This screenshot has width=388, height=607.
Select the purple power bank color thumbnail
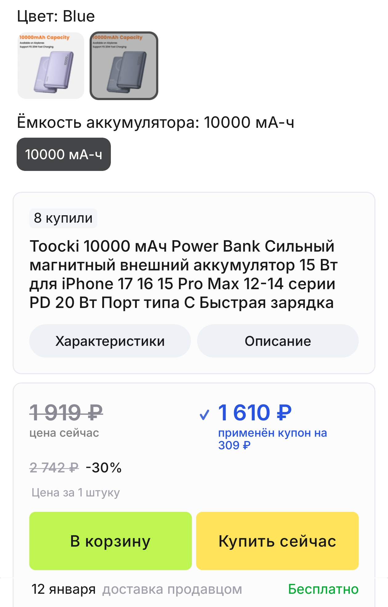51,66
